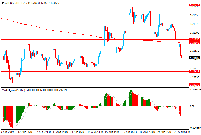Click the 12 Aug 06:00 time label
Screen dimensions: 201x135
pos(26,132)
